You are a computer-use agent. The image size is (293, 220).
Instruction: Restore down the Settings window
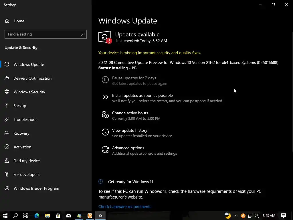(273, 5)
